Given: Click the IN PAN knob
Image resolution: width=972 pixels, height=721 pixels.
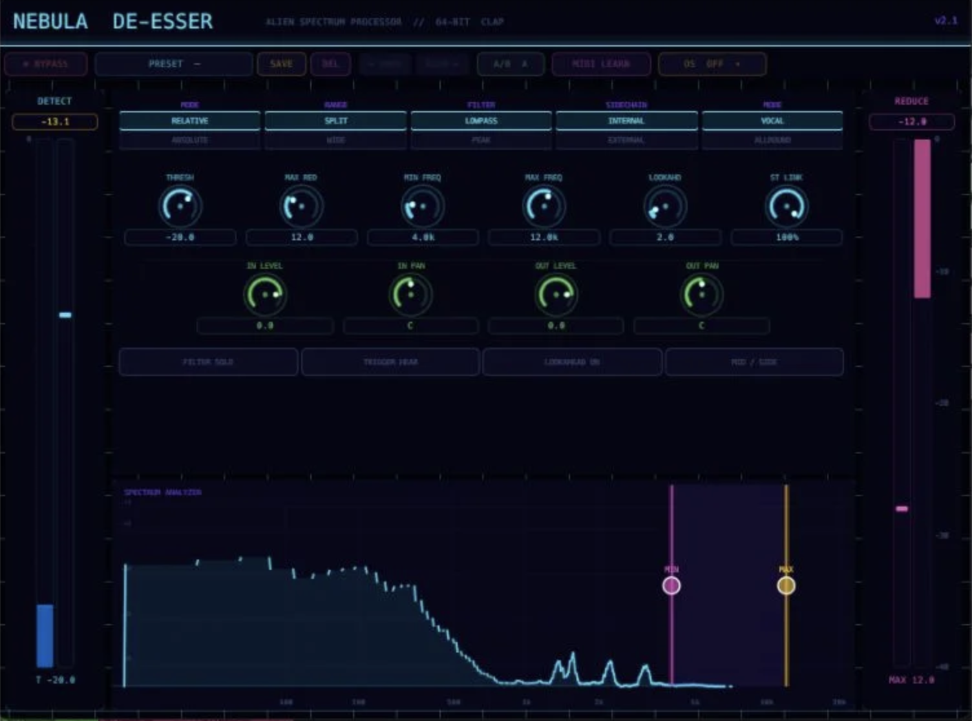Looking at the screenshot, I should 410,295.
